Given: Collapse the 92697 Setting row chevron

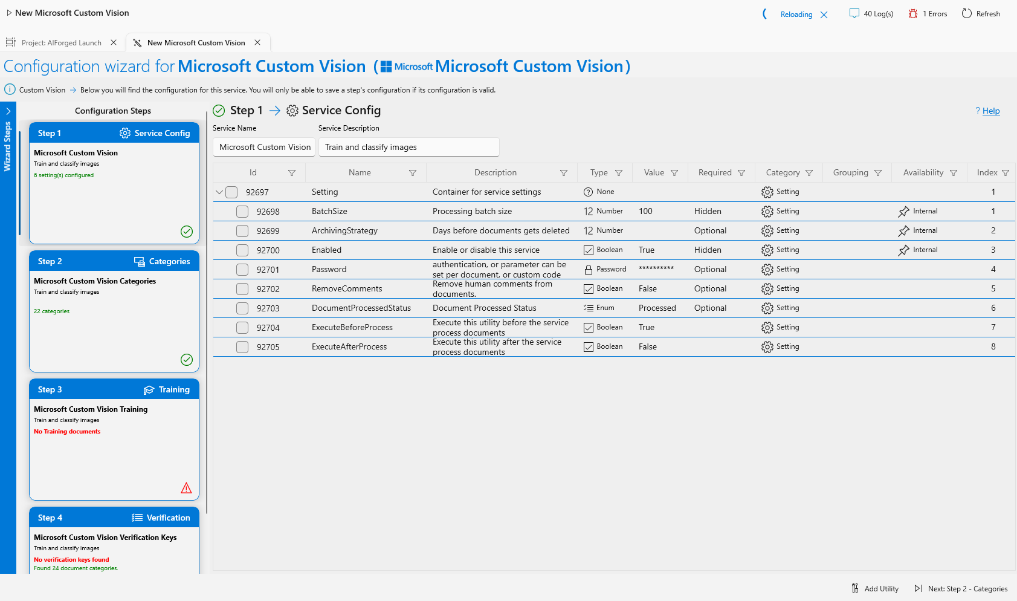Looking at the screenshot, I should 219,192.
